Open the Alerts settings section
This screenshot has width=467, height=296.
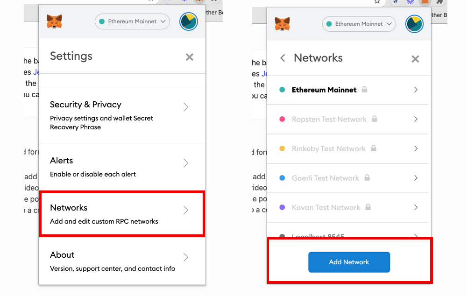coord(61,161)
